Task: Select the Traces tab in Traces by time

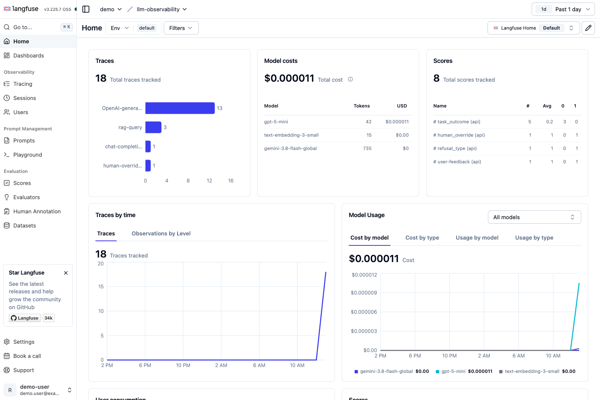Action: click(106, 234)
